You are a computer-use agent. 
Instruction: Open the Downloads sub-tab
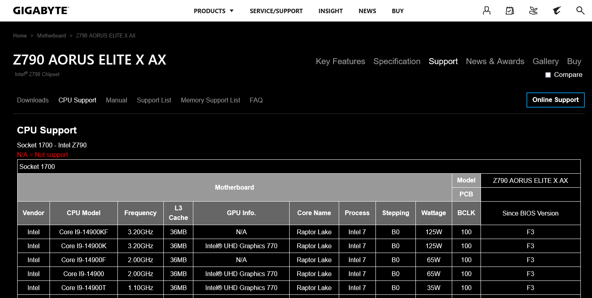click(33, 100)
